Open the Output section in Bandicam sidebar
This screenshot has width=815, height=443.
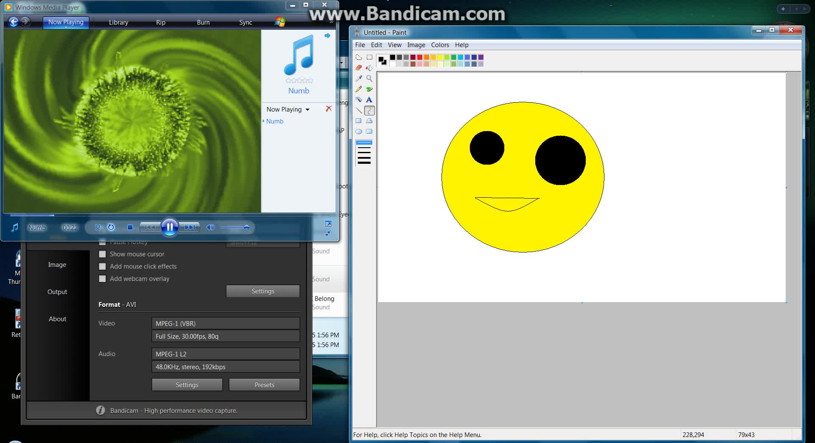[x=57, y=292]
